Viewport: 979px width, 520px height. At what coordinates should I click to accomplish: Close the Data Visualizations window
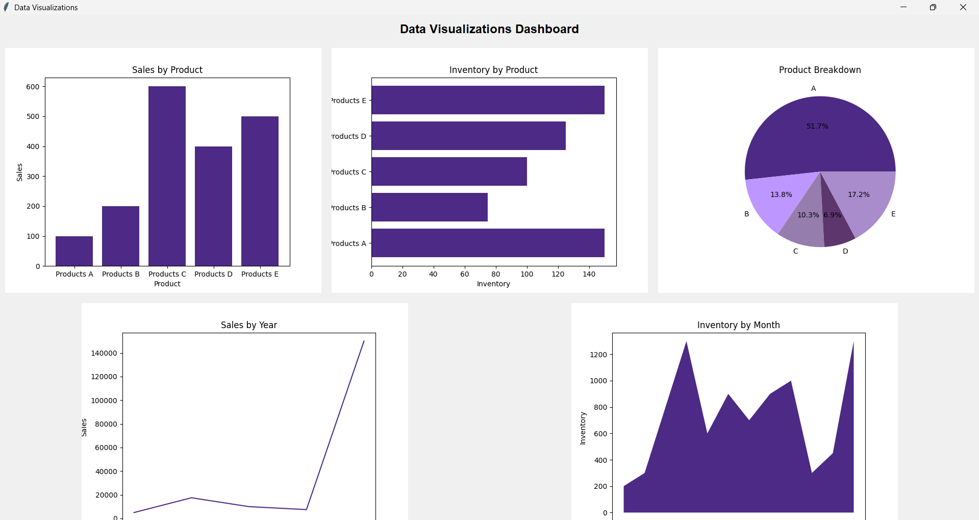pyautogui.click(x=963, y=7)
